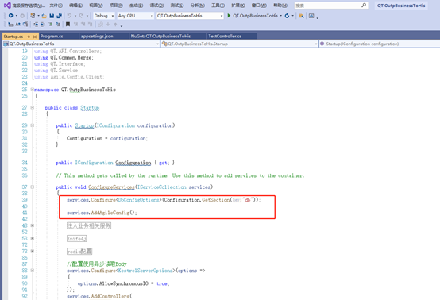The height and width of the screenshot is (300, 440).
Task: Collapse ConfigureServices method at line 37
Action: tap(32, 187)
